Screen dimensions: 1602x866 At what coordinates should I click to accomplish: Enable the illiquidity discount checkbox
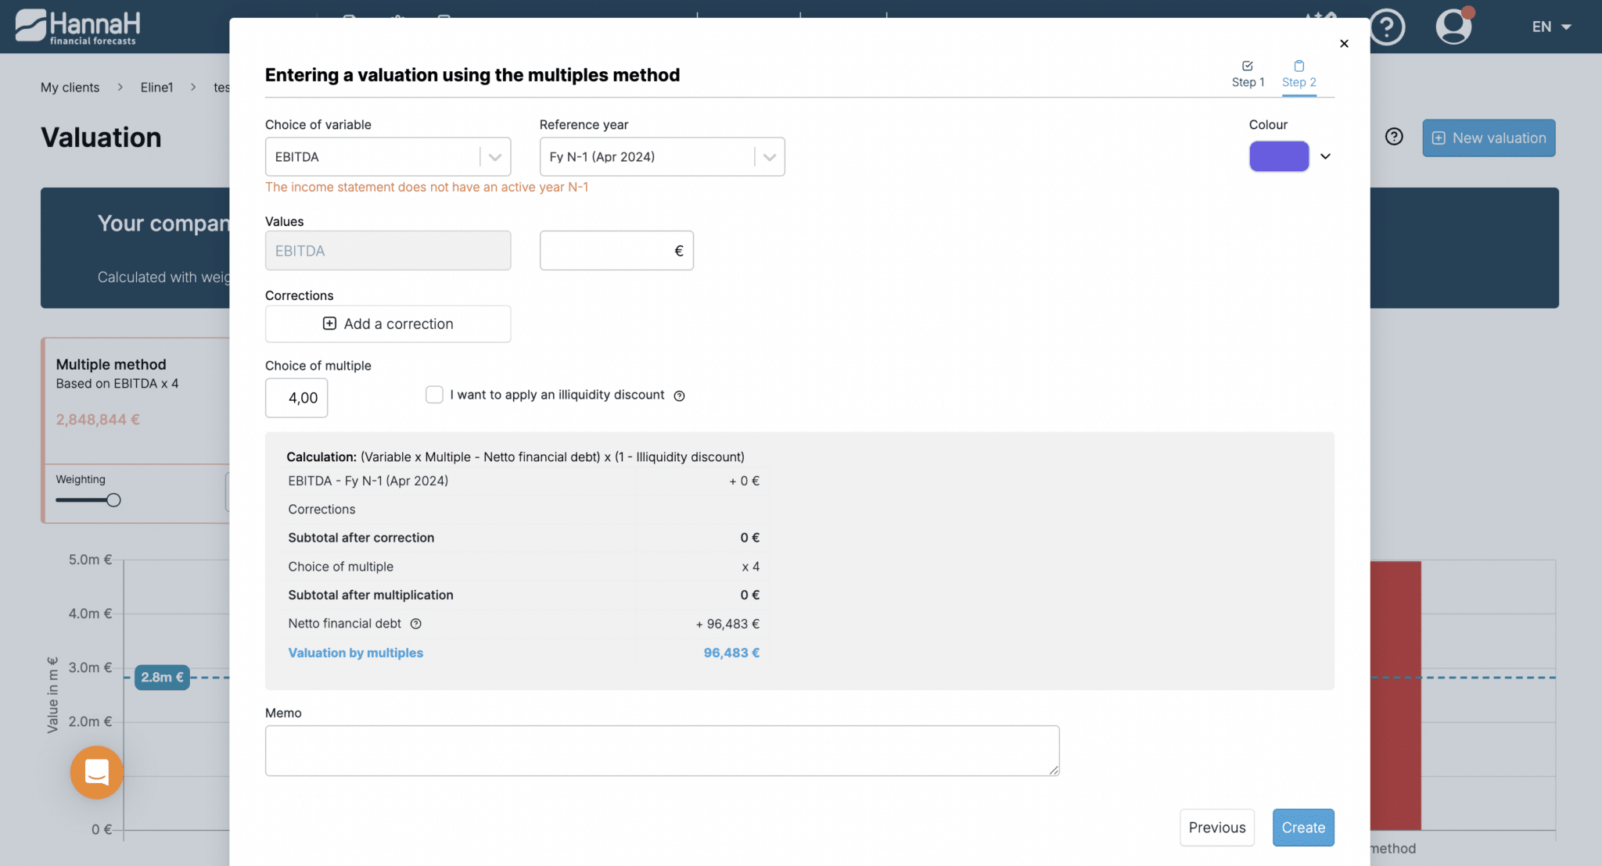434,395
